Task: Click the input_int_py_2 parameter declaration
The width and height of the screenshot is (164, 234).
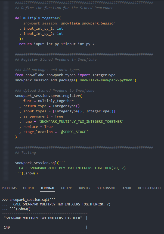Action: [x=43, y=34]
